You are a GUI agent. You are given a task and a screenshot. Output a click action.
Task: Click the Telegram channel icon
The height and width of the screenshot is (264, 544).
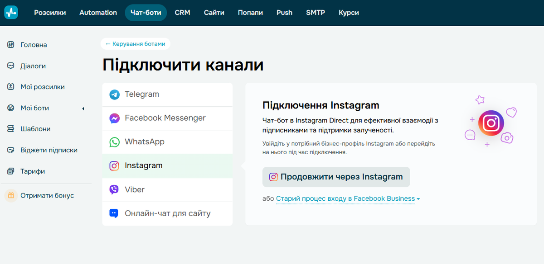114,94
